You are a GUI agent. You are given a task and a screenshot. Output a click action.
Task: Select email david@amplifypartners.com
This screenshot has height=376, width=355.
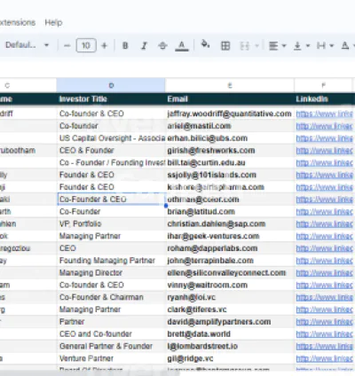(x=230, y=322)
